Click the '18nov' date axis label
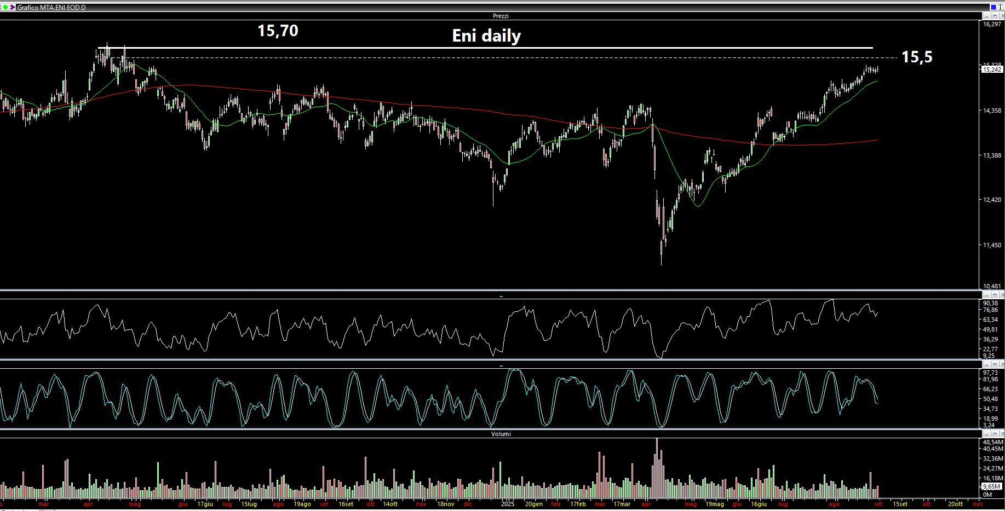The image size is (1005, 511). pos(445,504)
